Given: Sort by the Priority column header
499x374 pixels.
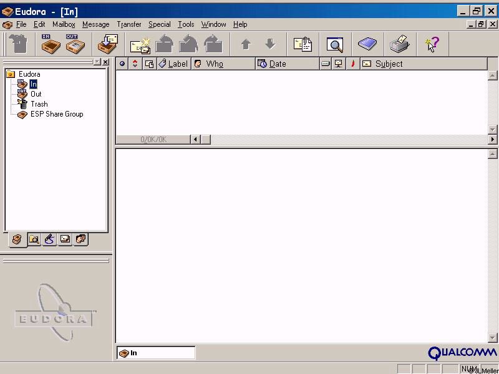Looking at the screenshot, I should [x=135, y=64].
